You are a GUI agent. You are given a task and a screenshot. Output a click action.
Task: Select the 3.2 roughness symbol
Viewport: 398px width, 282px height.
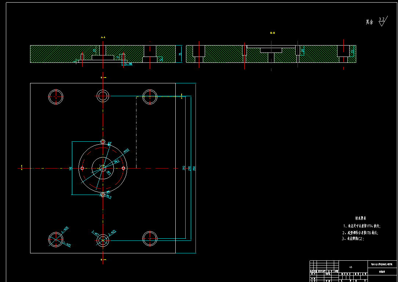click(383, 21)
